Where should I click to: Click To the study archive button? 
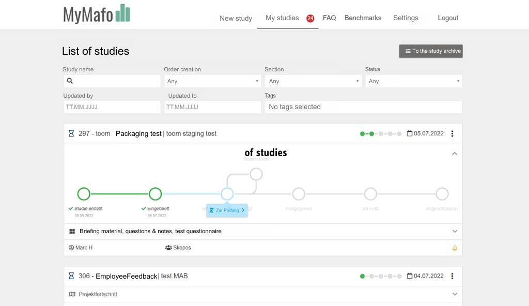(x=431, y=51)
